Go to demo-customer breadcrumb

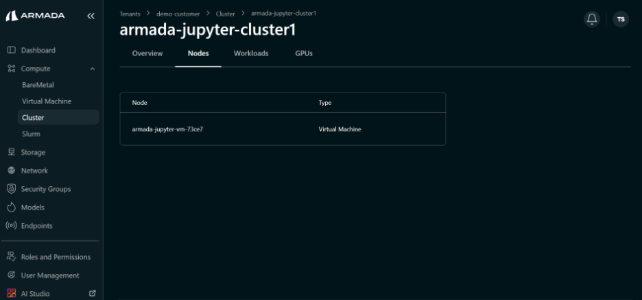pyautogui.click(x=178, y=14)
